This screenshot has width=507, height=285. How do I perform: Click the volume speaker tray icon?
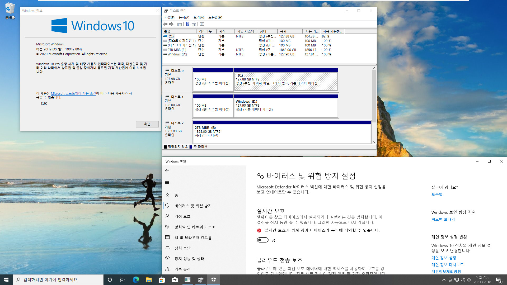pos(463,280)
